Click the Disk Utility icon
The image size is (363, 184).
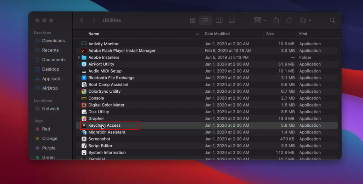coord(84,112)
